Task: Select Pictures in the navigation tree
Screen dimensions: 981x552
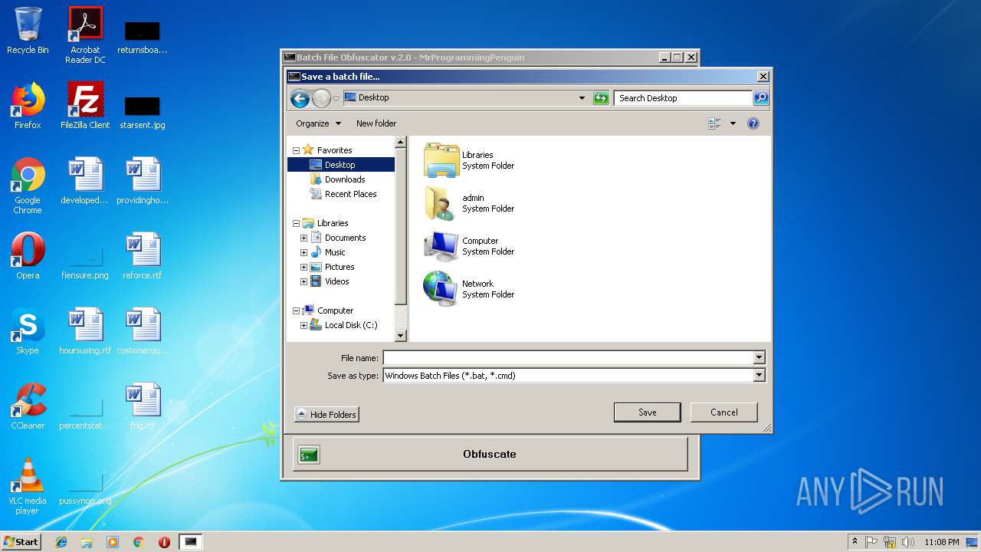Action: click(x=340, y=267)
